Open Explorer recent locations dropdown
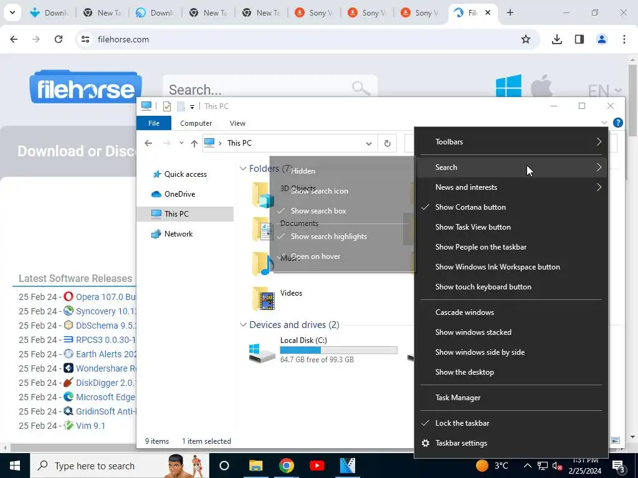Screen dimensions: 638x478 tap(181, 143)
